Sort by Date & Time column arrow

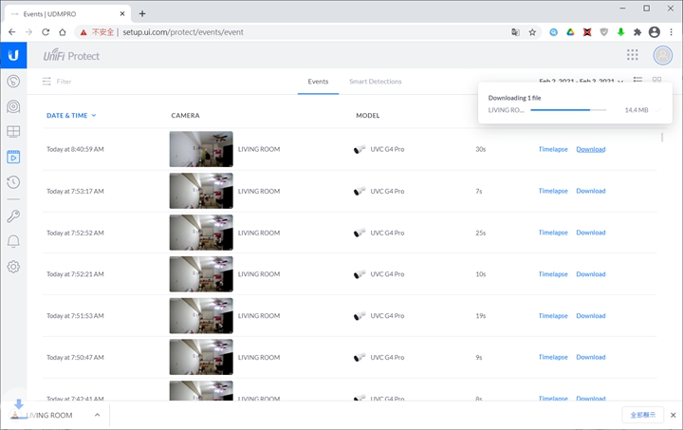[x=94, y=116]
